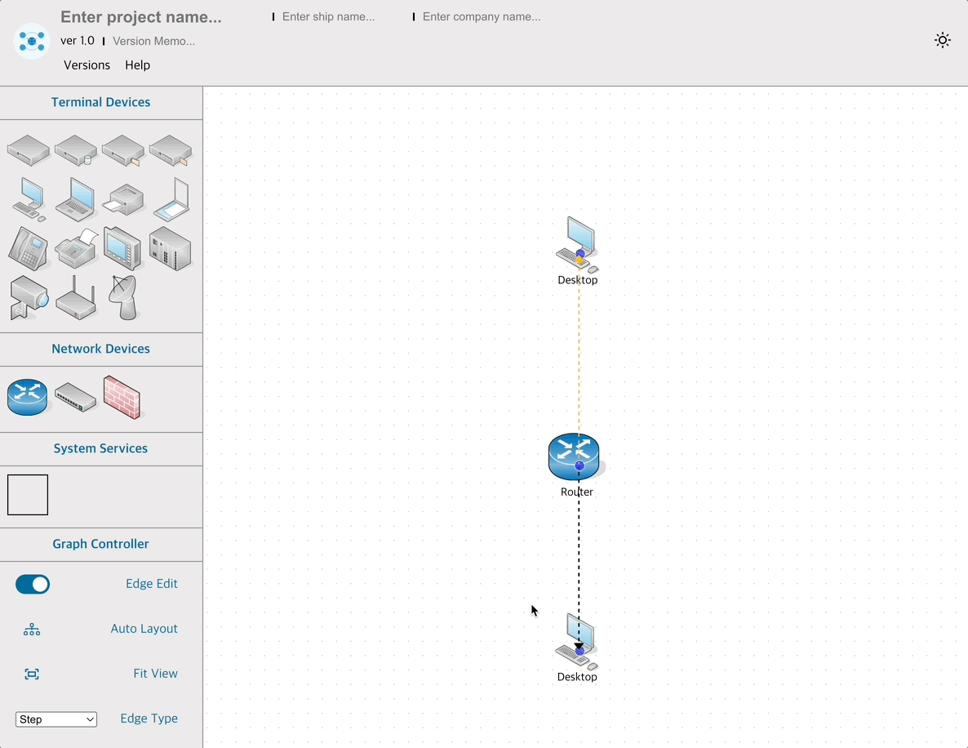968x748 pixels.
Task: Choose the fax machine device icon
Action: click(76, 248)
